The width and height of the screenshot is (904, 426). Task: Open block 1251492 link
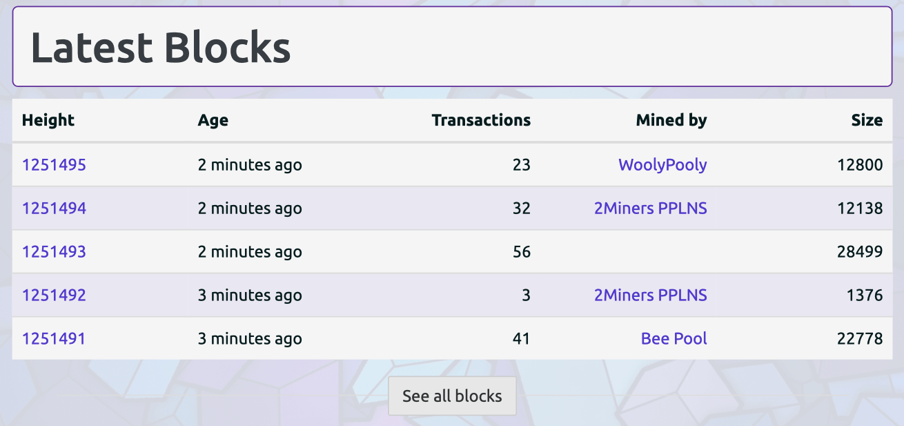(54, 295)
